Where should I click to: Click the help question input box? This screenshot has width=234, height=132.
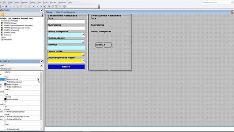coord(216,3)
